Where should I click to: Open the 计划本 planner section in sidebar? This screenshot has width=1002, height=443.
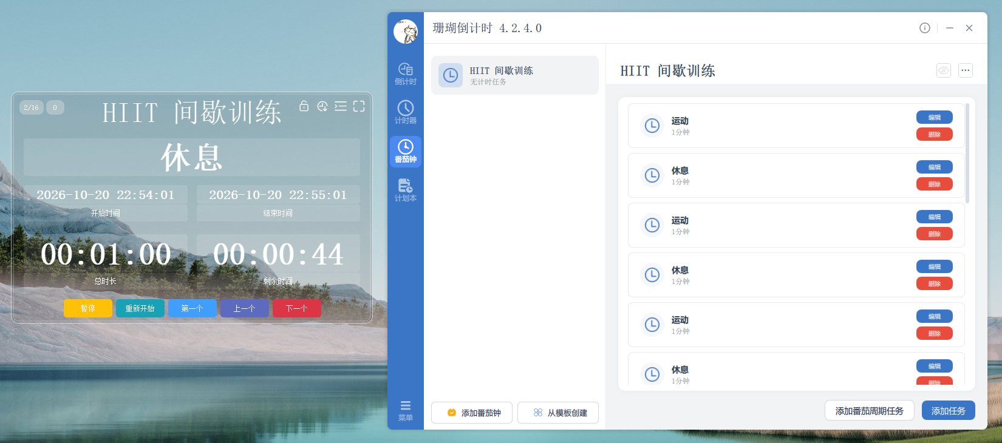click(406, 191)
